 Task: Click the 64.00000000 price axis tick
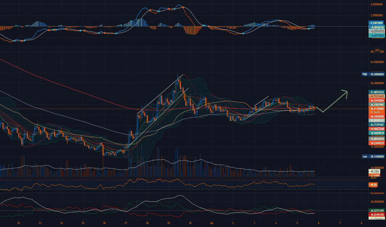[377, 62]
